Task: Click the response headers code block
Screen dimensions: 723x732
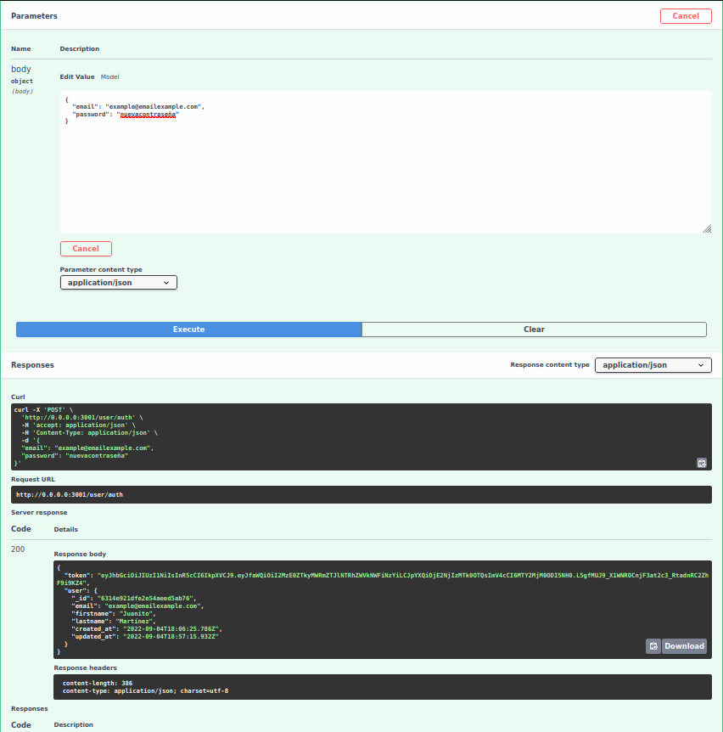Action: (x=382, y=687)
